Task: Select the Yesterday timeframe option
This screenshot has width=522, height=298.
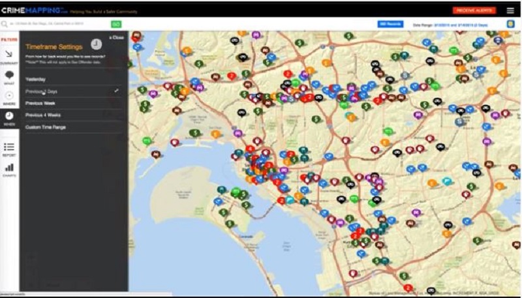Action: (x=36, y=79)
